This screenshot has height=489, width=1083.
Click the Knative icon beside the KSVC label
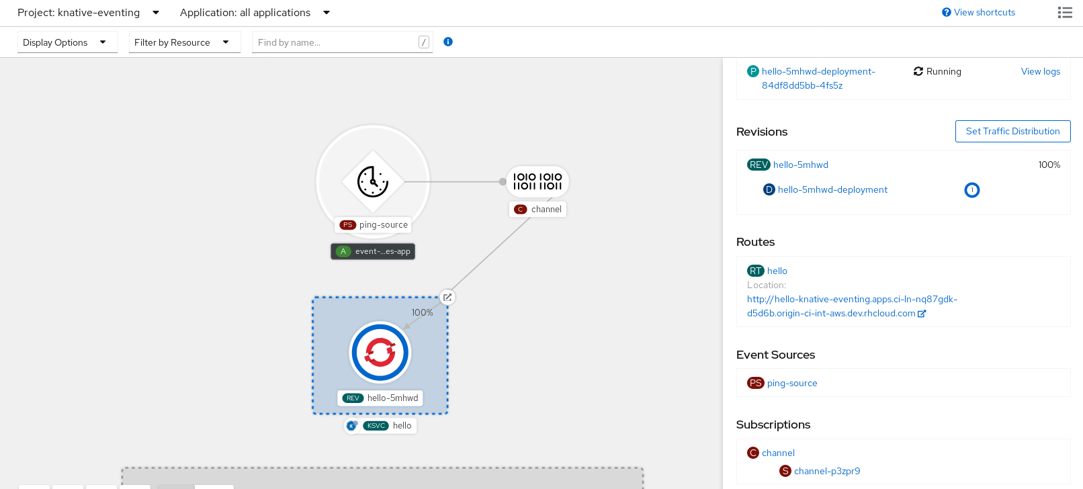pos(351,425)
